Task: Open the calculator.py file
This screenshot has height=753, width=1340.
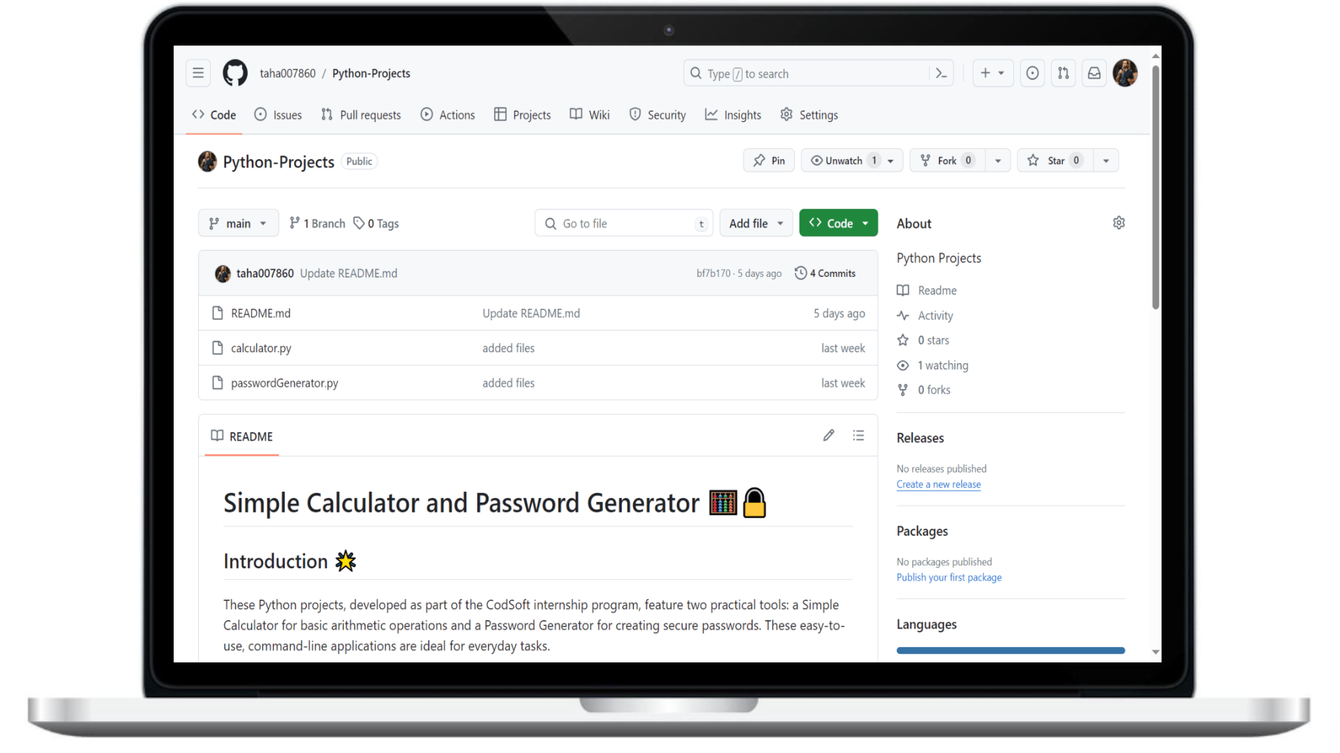Action: click(261, 347)
